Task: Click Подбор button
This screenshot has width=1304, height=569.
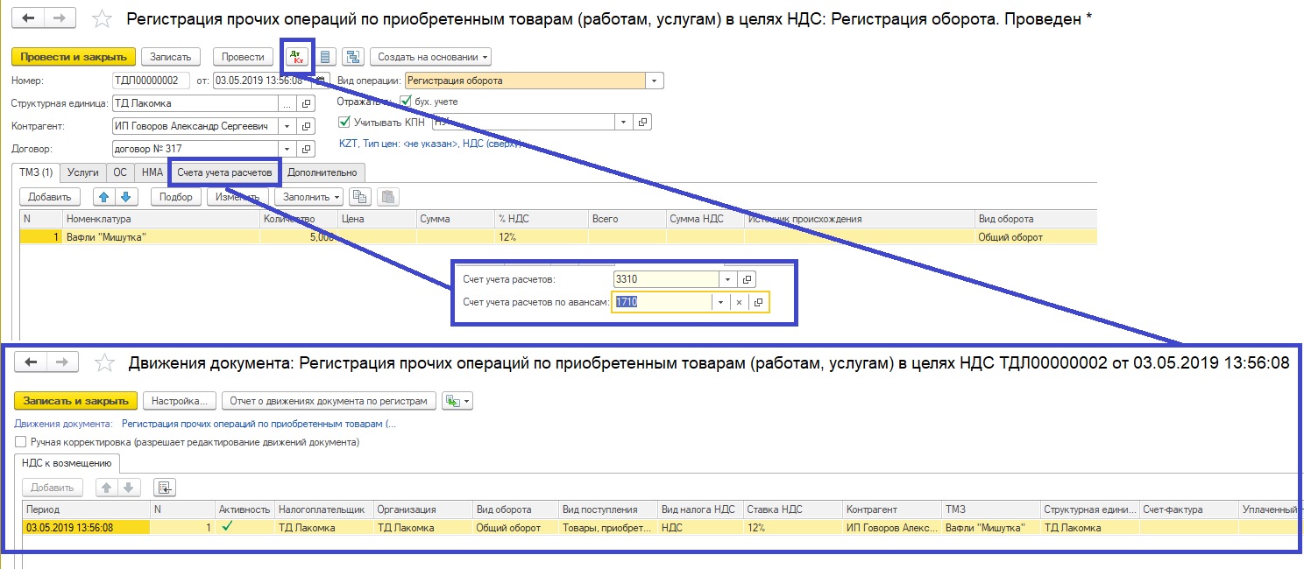Action: point(176,197)
